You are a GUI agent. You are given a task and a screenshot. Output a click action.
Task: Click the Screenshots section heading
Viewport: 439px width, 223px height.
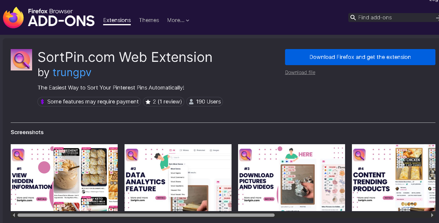[x=27, y=132]
